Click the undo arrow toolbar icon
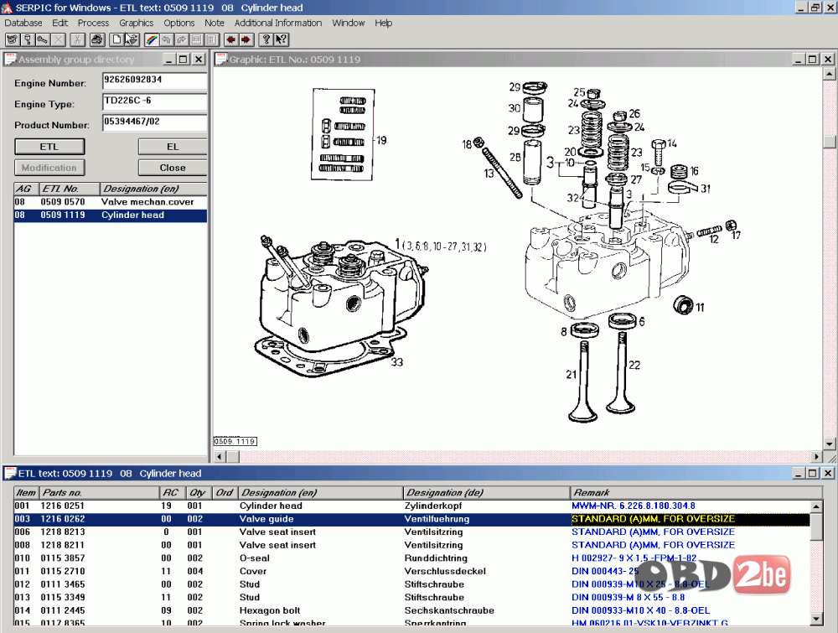The image size is (838, 633). tap(166, 39)
